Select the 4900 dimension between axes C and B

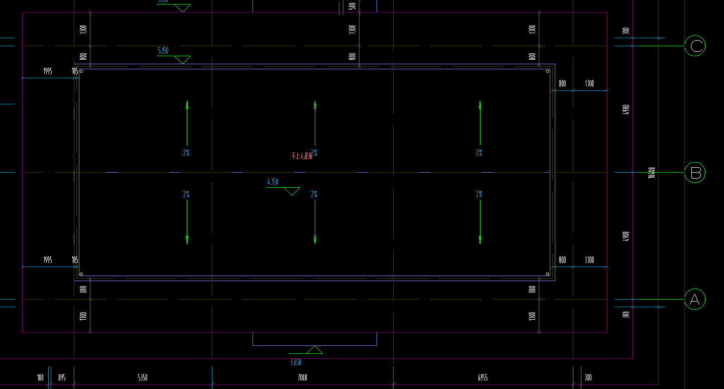coord(626,109)
